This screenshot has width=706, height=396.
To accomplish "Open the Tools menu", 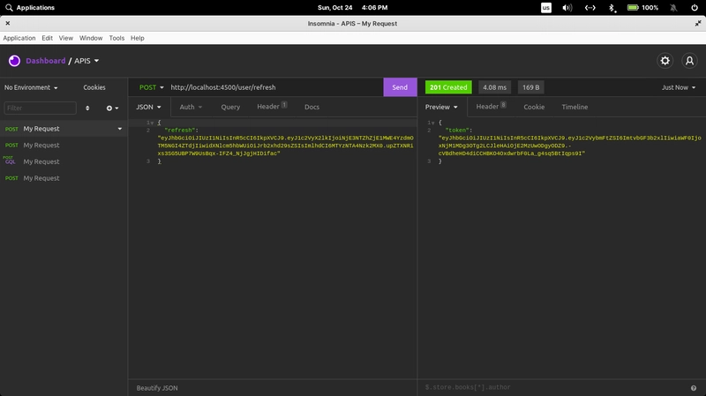I will pyautogui.click(x=116, y=38).
